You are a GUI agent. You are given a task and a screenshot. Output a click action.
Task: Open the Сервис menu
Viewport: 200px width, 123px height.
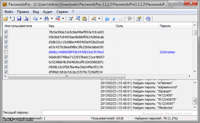[62, 12]
